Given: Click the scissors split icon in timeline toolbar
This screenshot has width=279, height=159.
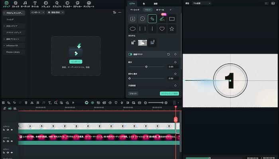Looking at the screenshot, I should [32, 103].
